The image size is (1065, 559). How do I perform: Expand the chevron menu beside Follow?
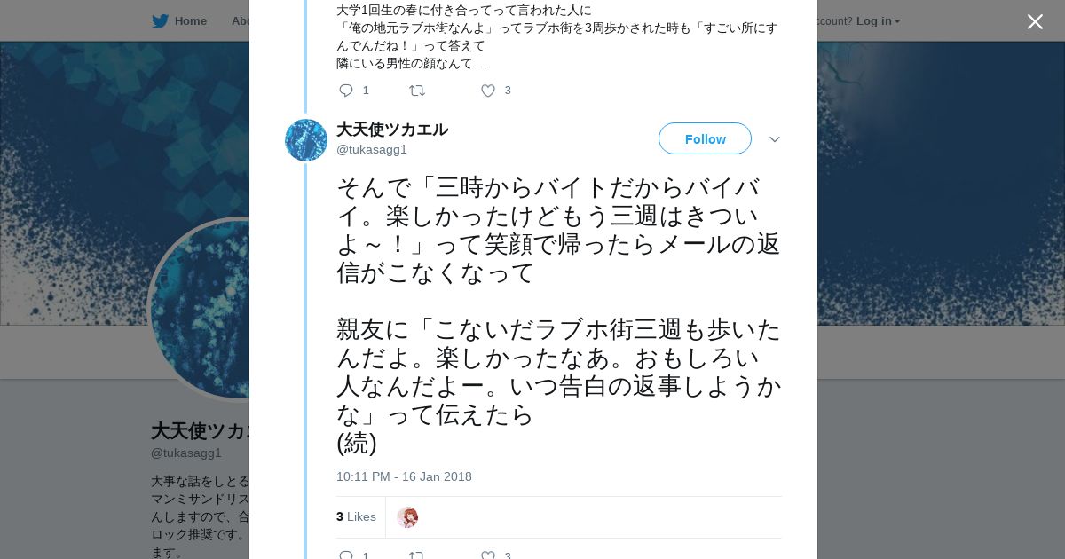click(774, 139)
